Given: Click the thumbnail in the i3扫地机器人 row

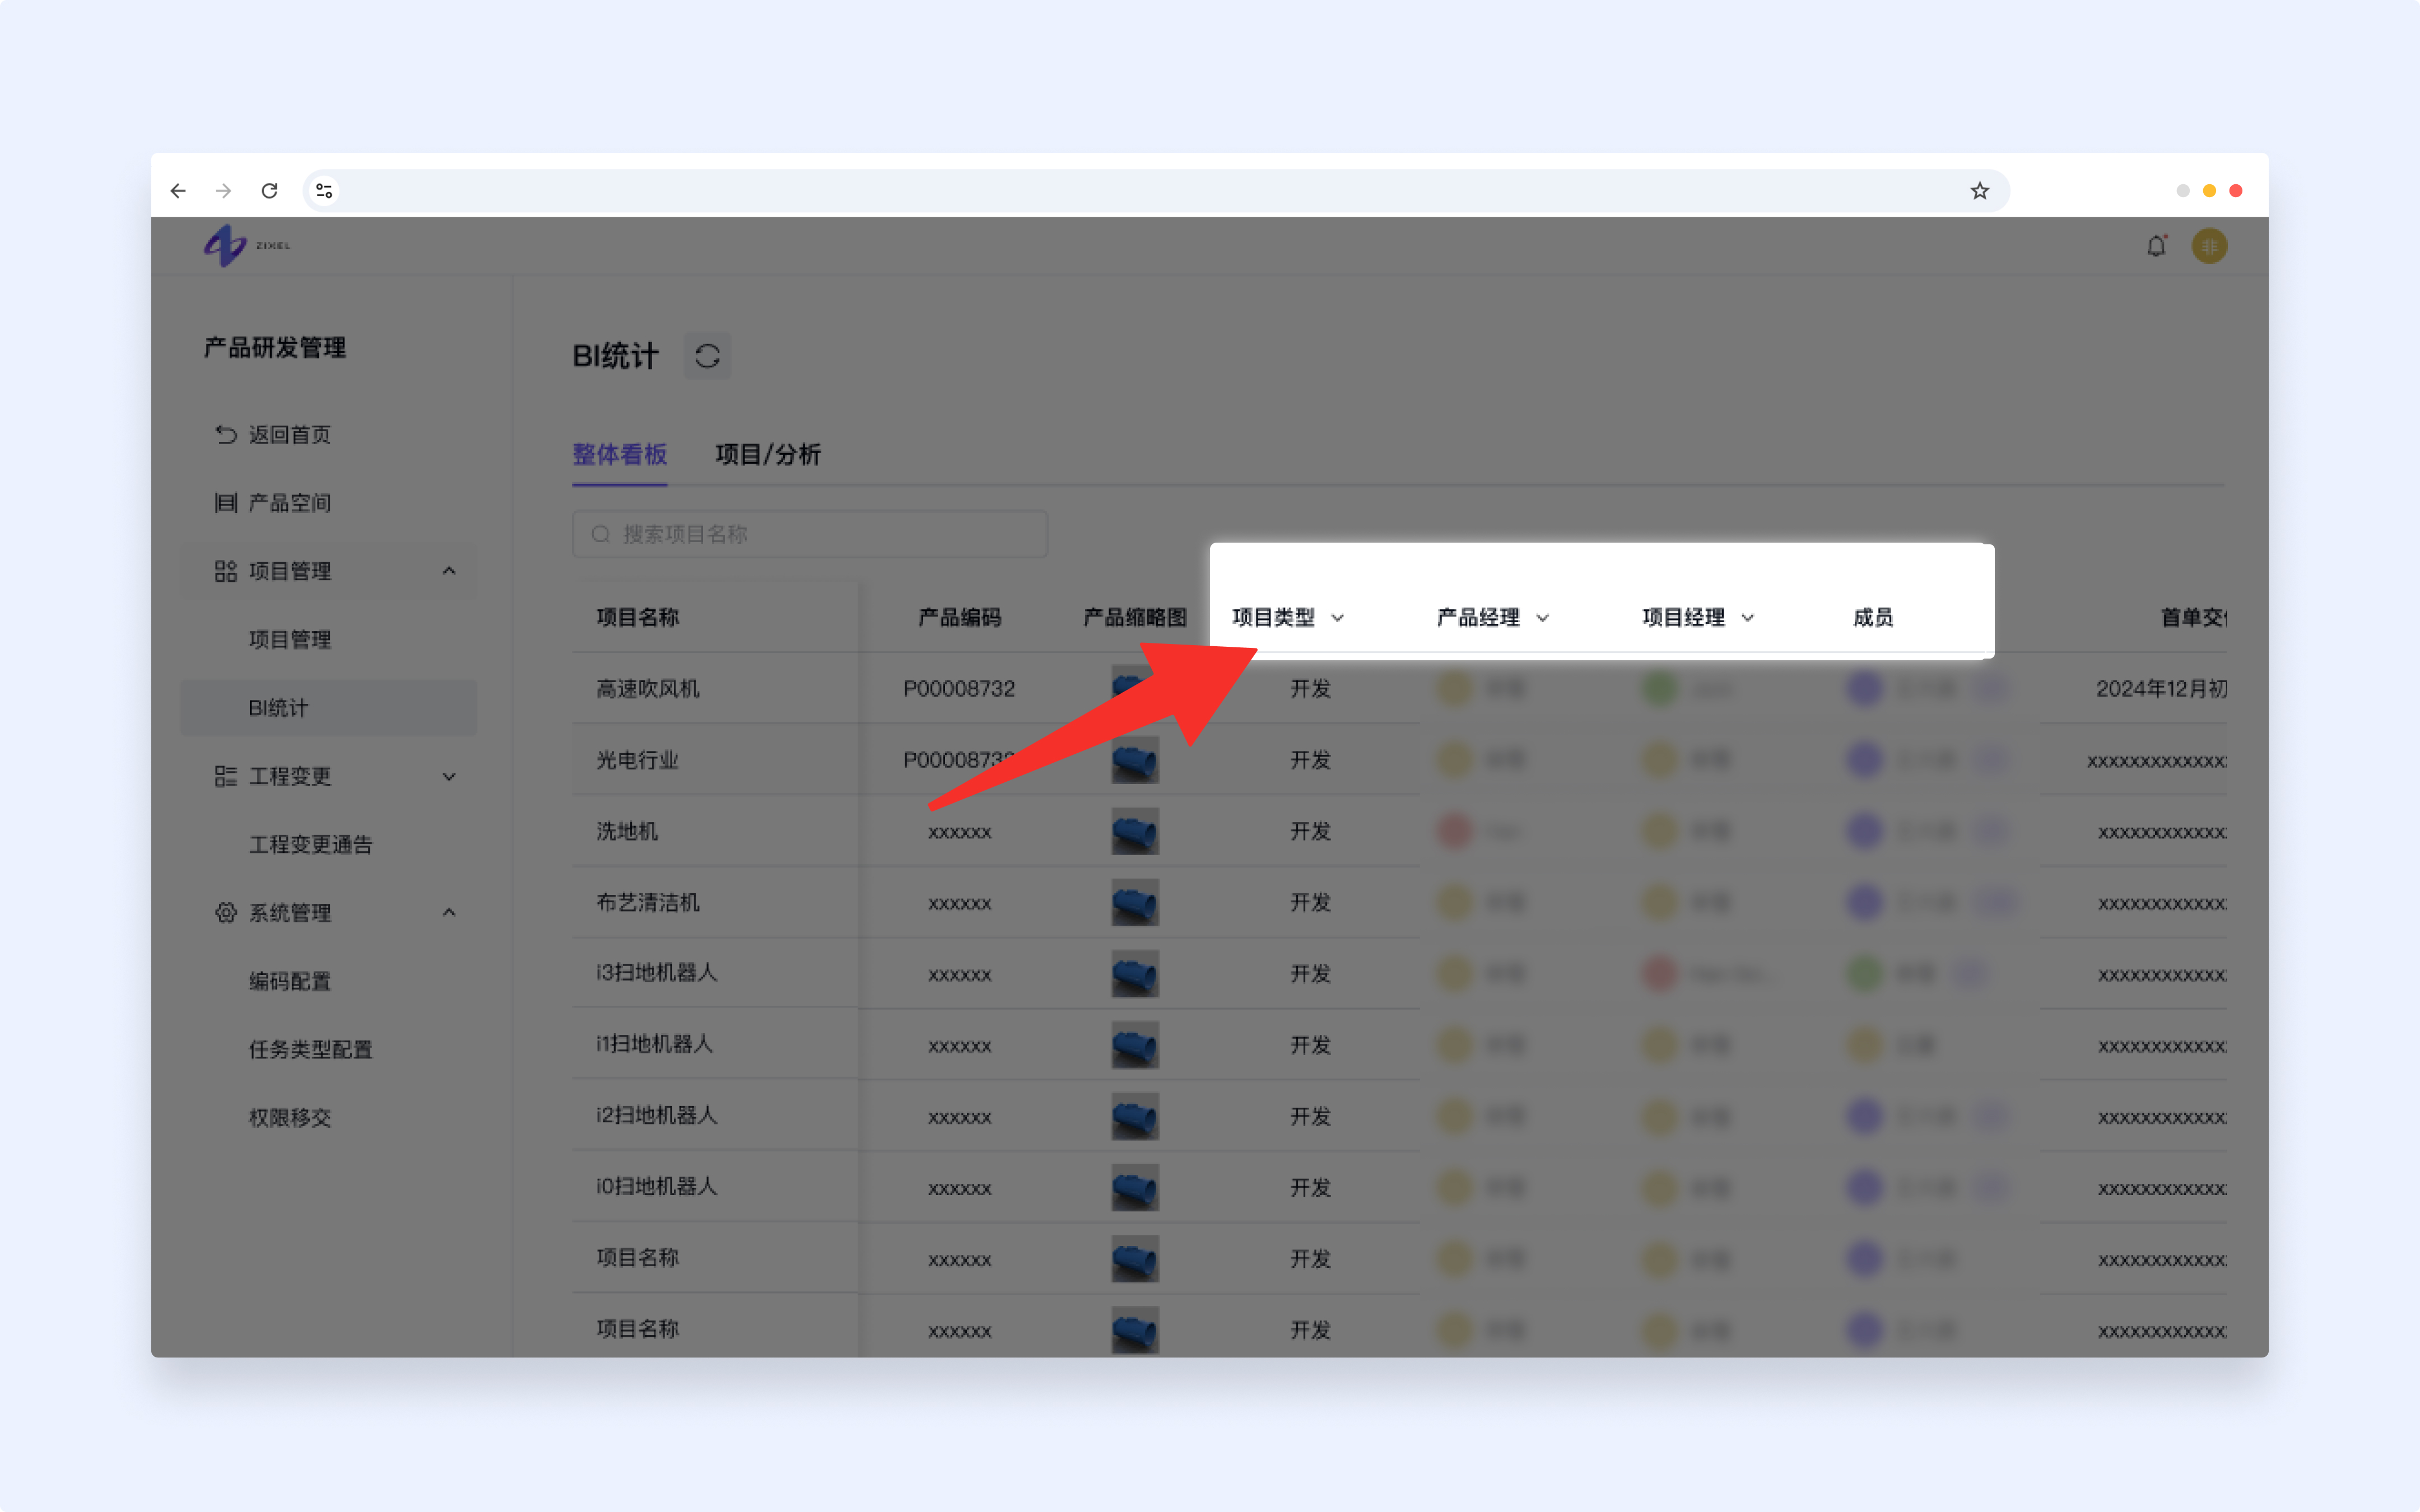Looking at the screenshot, I should tap(1135, 974).
